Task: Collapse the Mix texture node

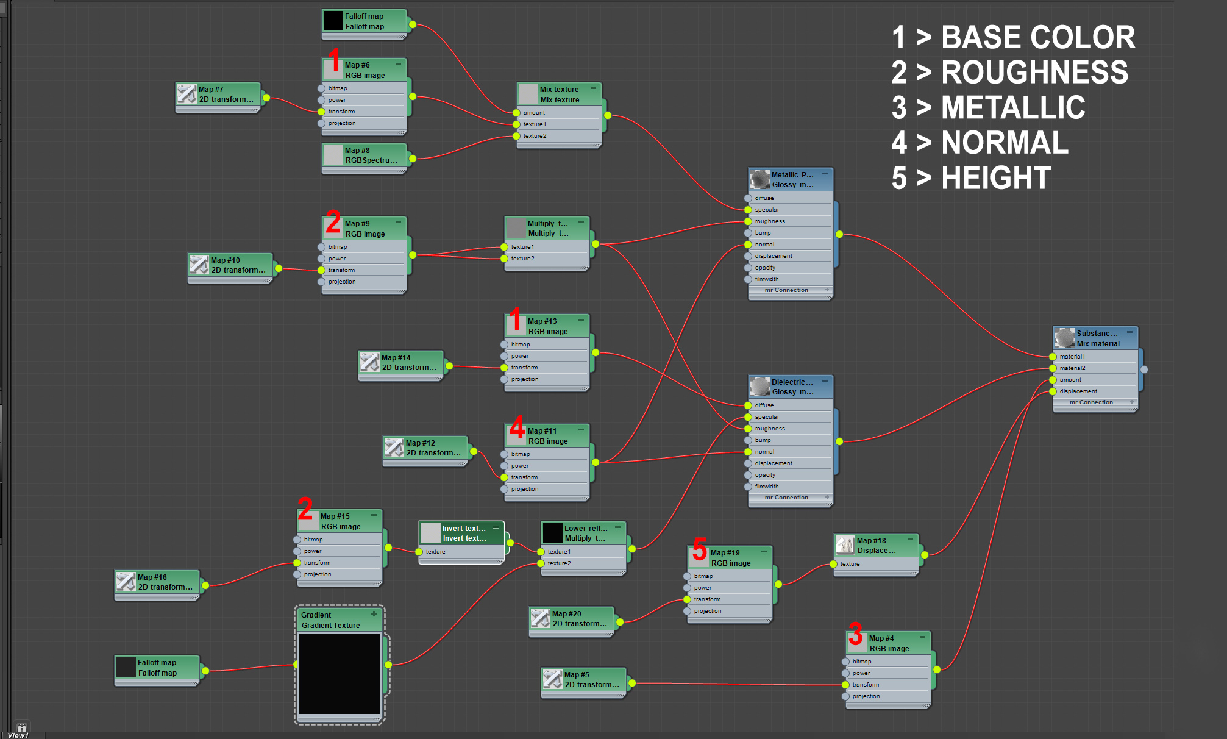Action: point(593,88)
